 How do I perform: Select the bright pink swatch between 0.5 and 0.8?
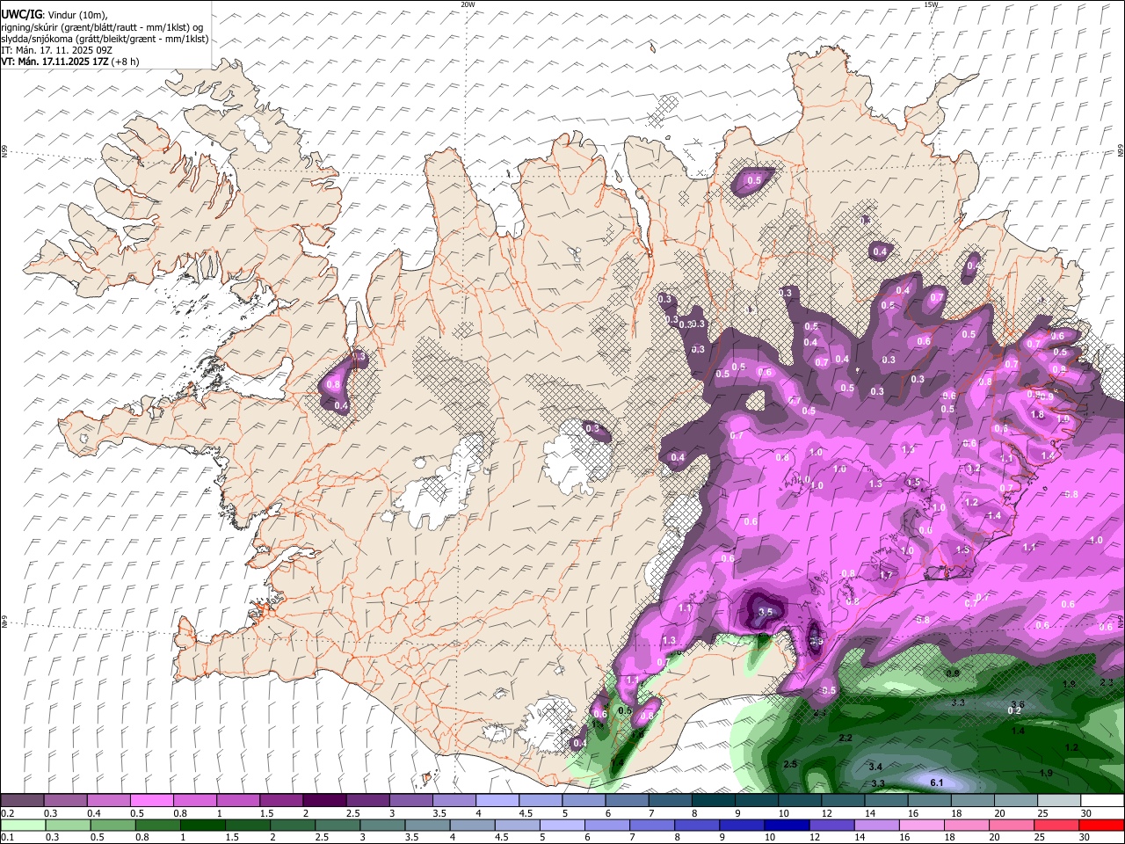click(x=151, y=801)
